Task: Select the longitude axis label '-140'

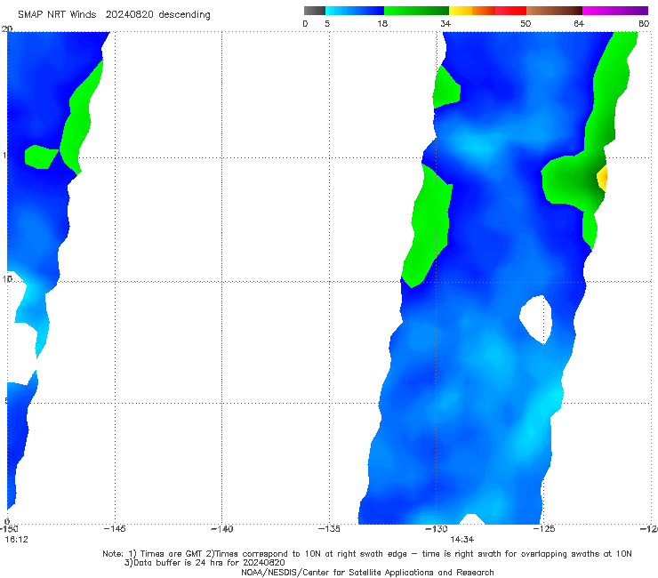Action: point(221,529)
